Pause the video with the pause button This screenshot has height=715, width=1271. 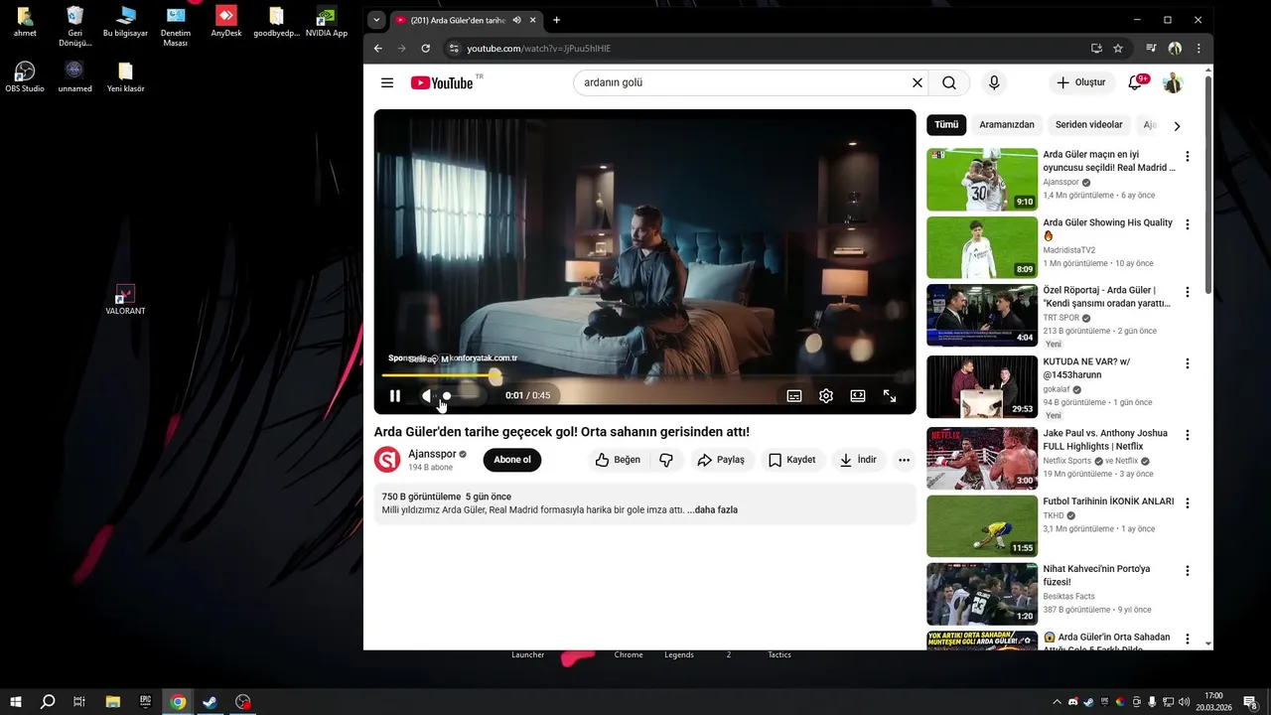pos(395,395)
